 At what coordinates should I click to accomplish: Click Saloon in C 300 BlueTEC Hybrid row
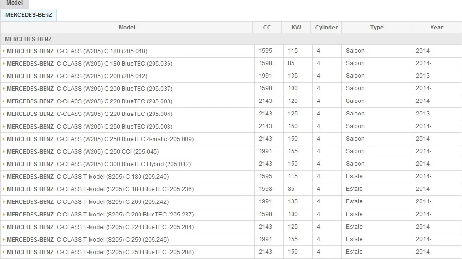(x=355, y=164)
